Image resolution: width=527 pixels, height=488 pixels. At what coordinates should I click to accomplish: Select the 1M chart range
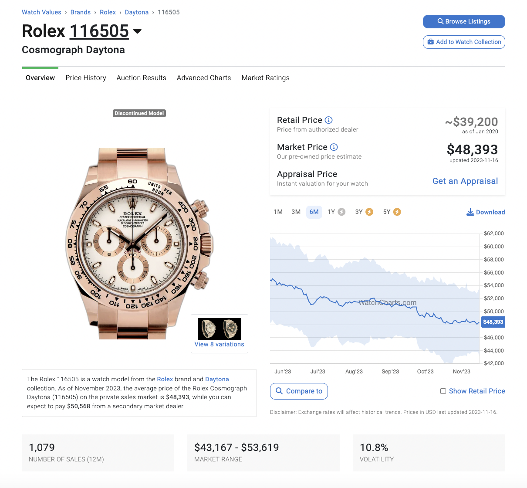pos(278,212)
